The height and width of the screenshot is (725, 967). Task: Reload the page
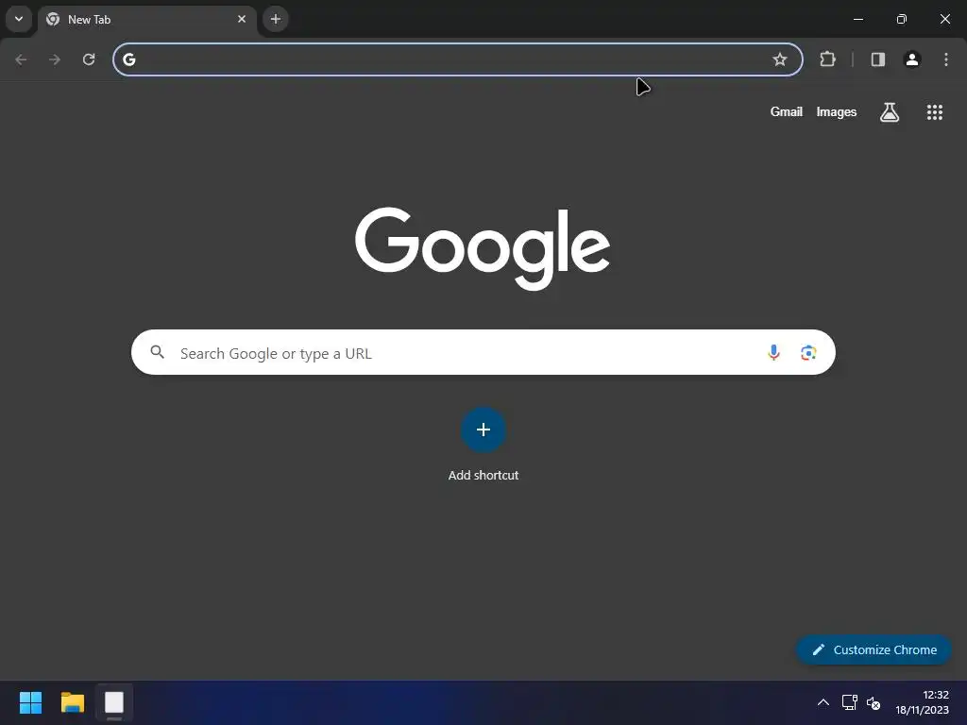coord(89,59)
